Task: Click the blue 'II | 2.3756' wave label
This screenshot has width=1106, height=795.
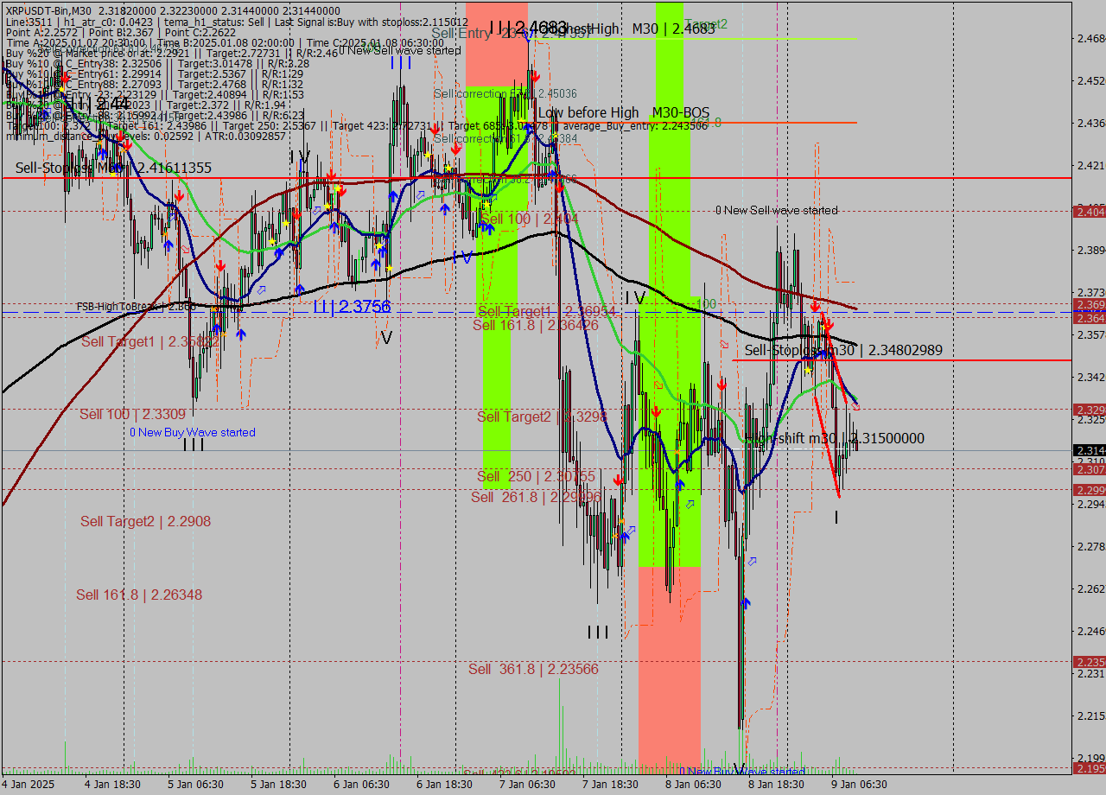Action: 351,306
